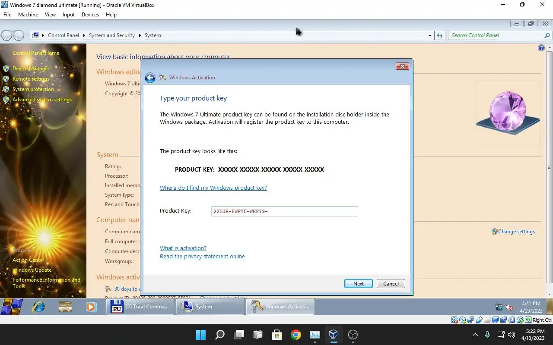Open the 'What is activation?' link
553x345 pixels.
183,248
